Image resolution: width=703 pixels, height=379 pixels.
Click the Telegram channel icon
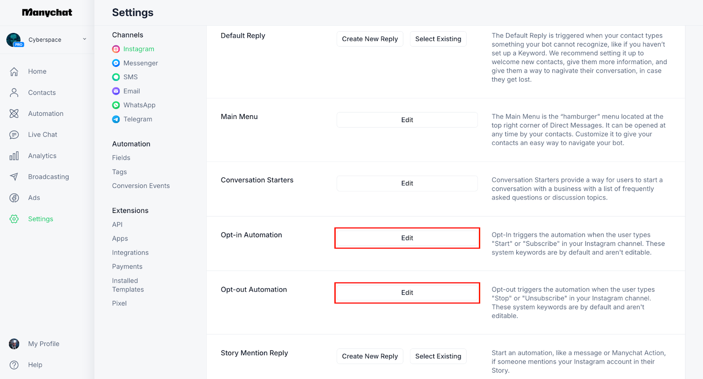[116, 119]
